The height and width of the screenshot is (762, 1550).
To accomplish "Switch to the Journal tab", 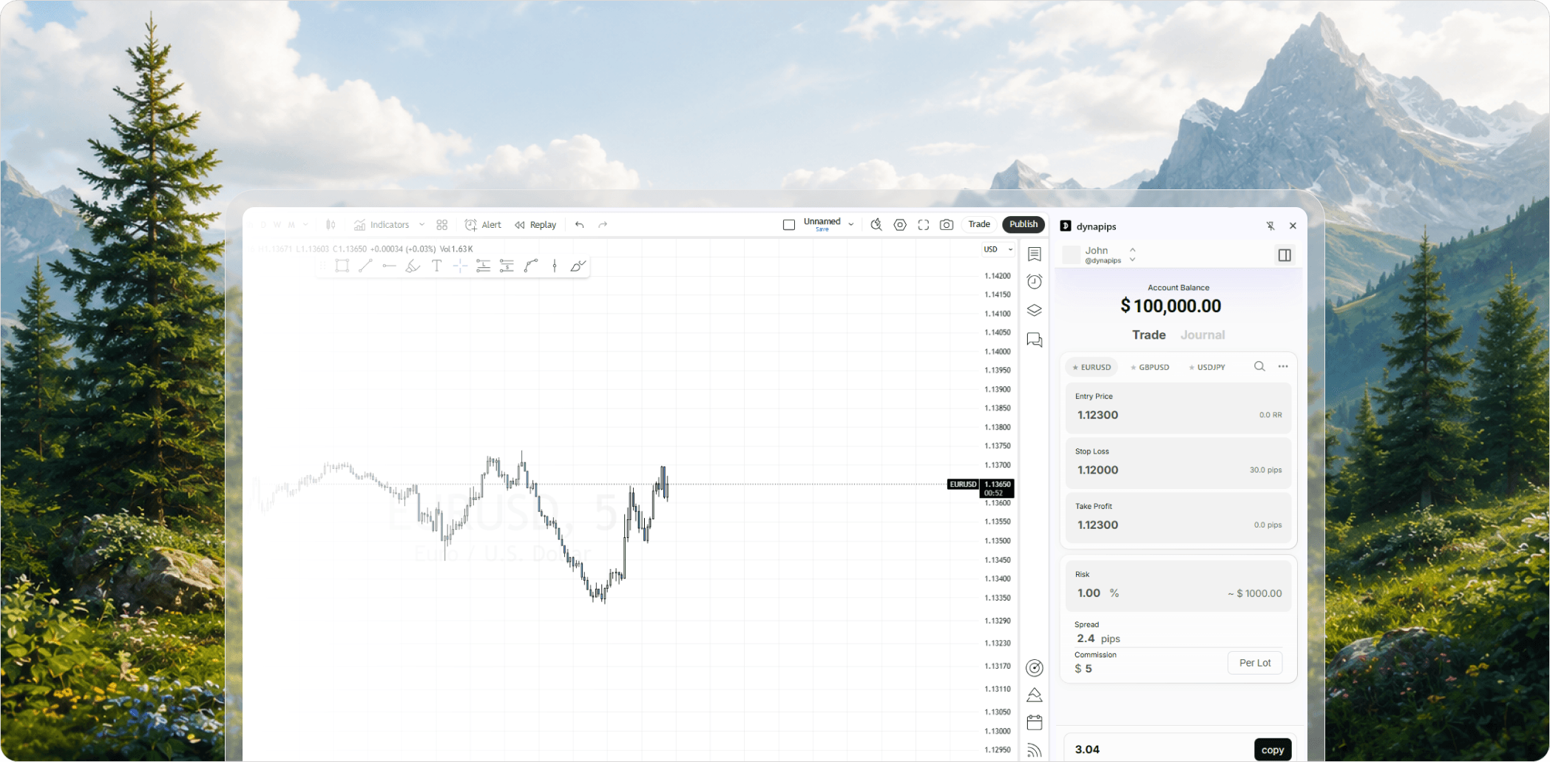I will [x=1202, y=335].
